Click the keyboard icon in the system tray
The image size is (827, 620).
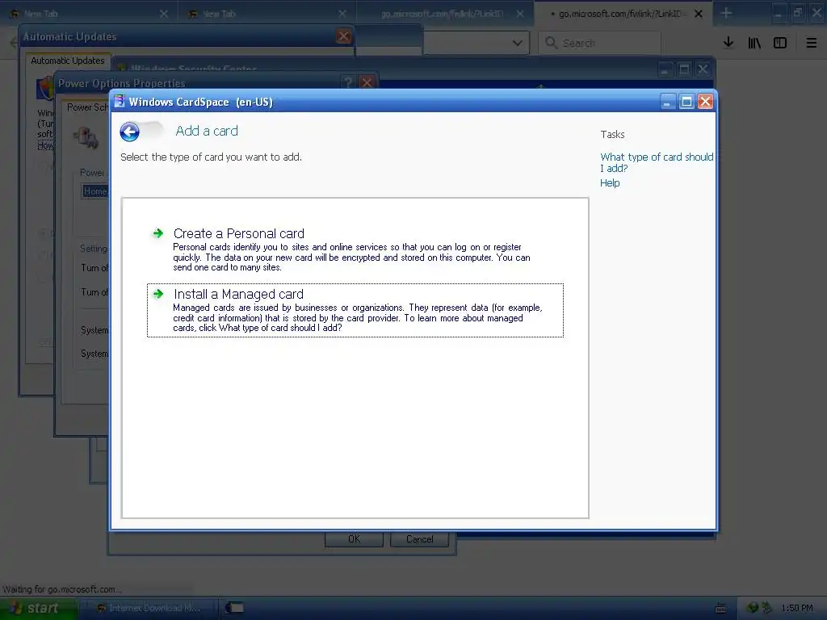point(720,608)
